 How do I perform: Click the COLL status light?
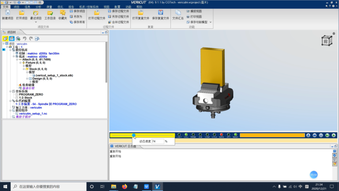186,135
